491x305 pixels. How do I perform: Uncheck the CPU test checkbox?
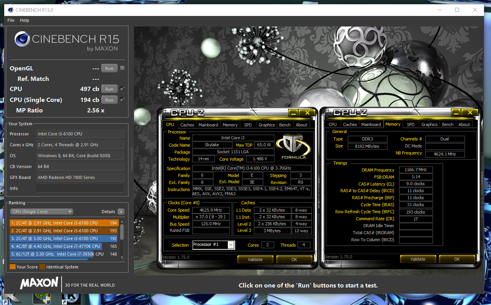pyautogui.click(x=122, y=89)
